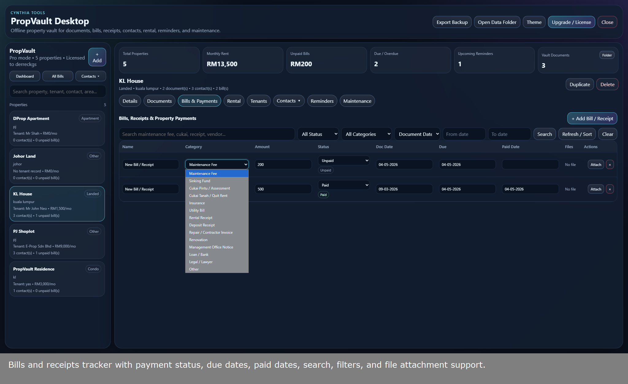Select DProp Apartment property card
This screenshot has width=628, height=384.
point(57,129)
